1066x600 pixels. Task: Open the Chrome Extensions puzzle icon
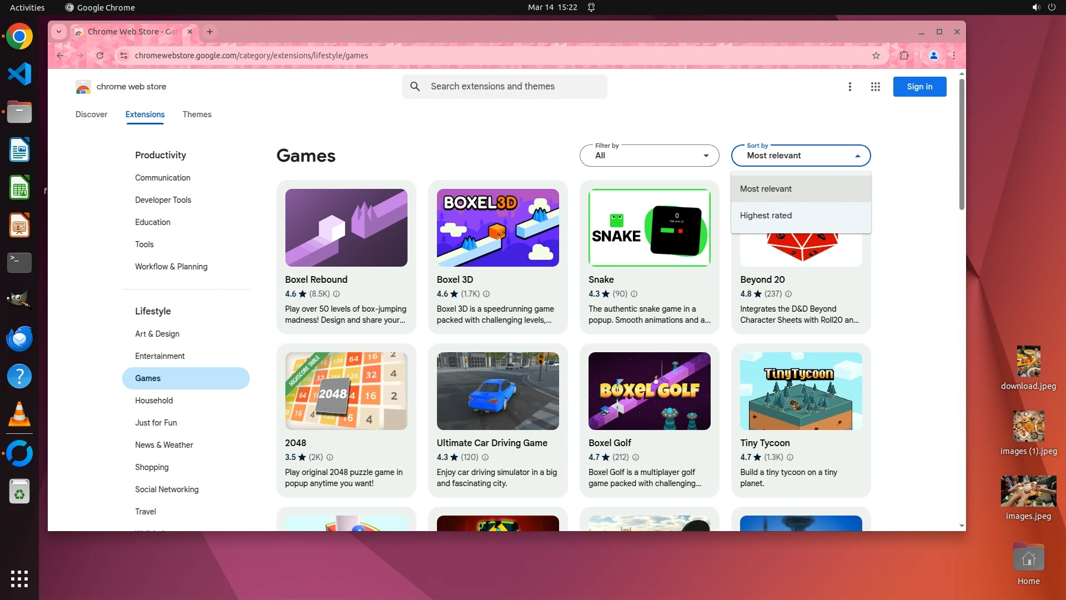click(904, 56)
